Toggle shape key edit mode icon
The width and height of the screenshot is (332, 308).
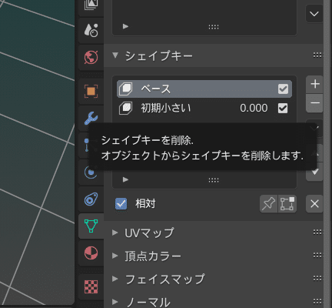pyautogui.click(x=287, y=204)
